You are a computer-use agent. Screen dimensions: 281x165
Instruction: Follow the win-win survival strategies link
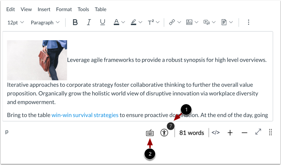85,115
